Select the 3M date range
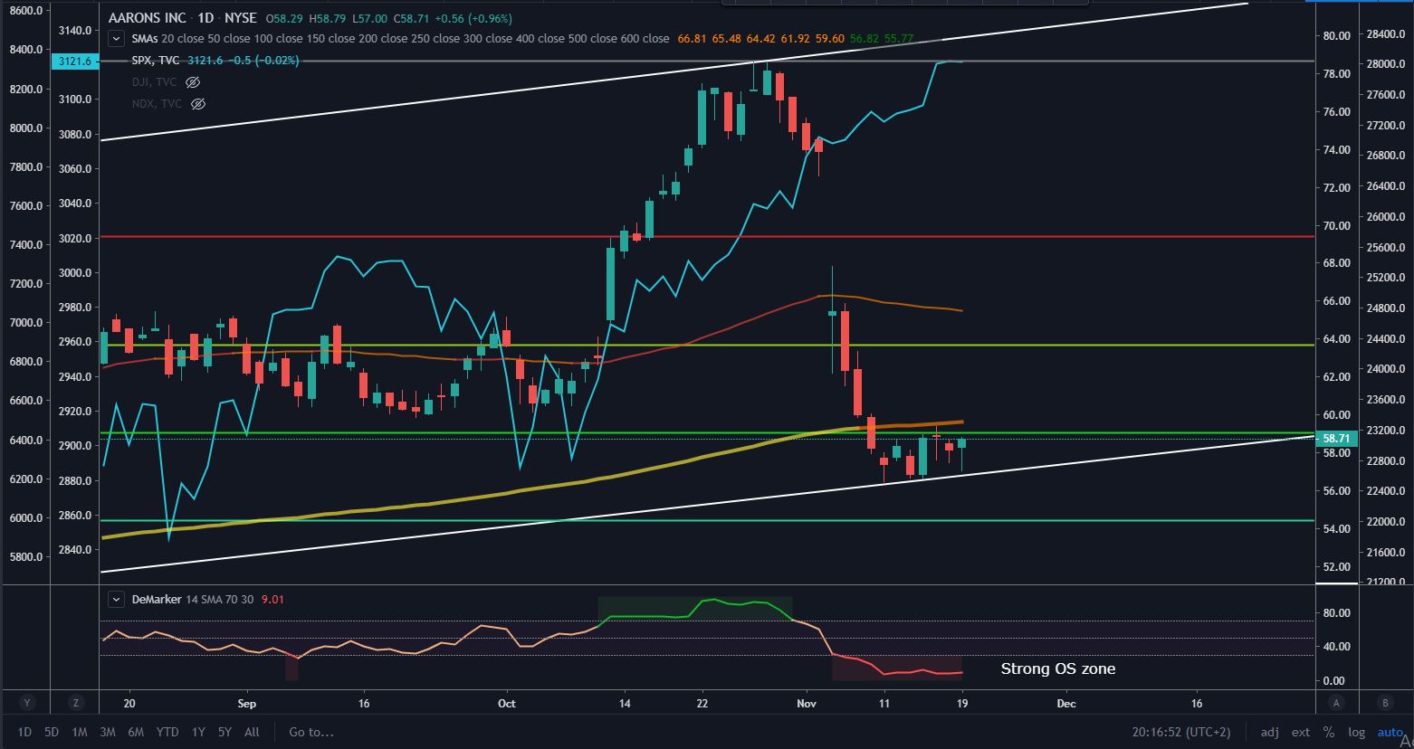This screenshot has height=749, width=1414. [107, 732]
